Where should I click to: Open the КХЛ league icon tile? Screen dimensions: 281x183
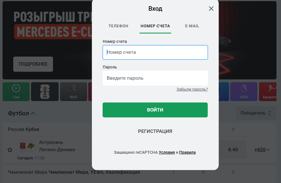coord(73,91)
